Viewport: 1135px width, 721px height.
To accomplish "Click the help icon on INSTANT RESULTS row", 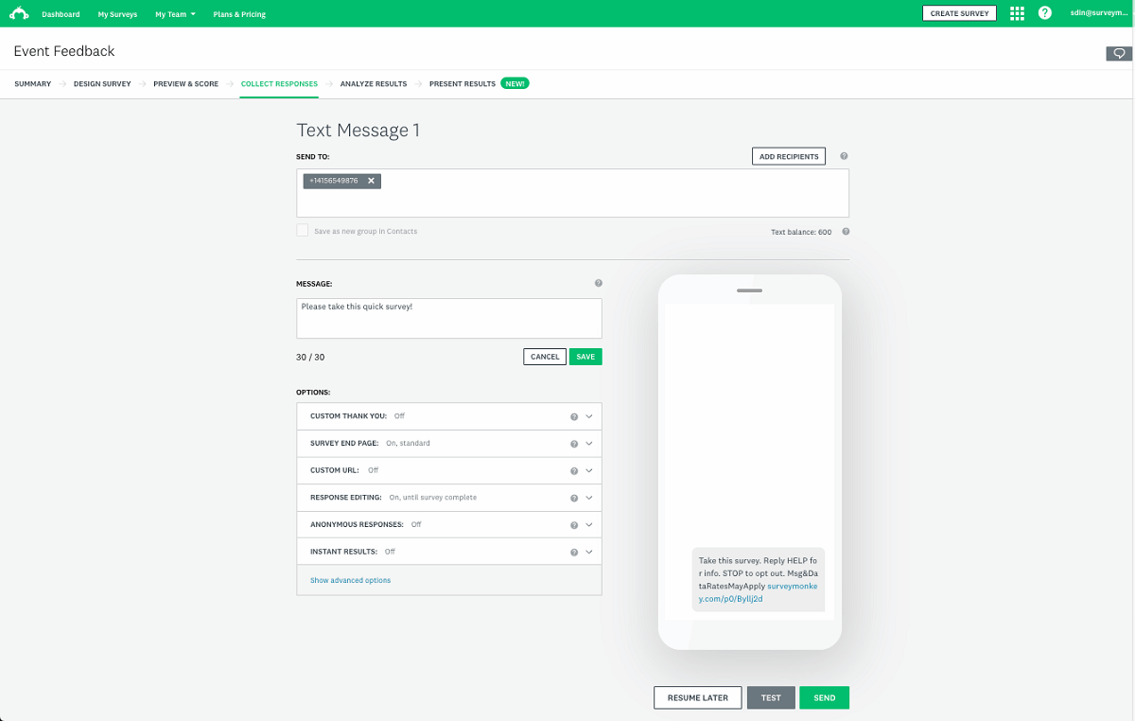I will 573,551.
